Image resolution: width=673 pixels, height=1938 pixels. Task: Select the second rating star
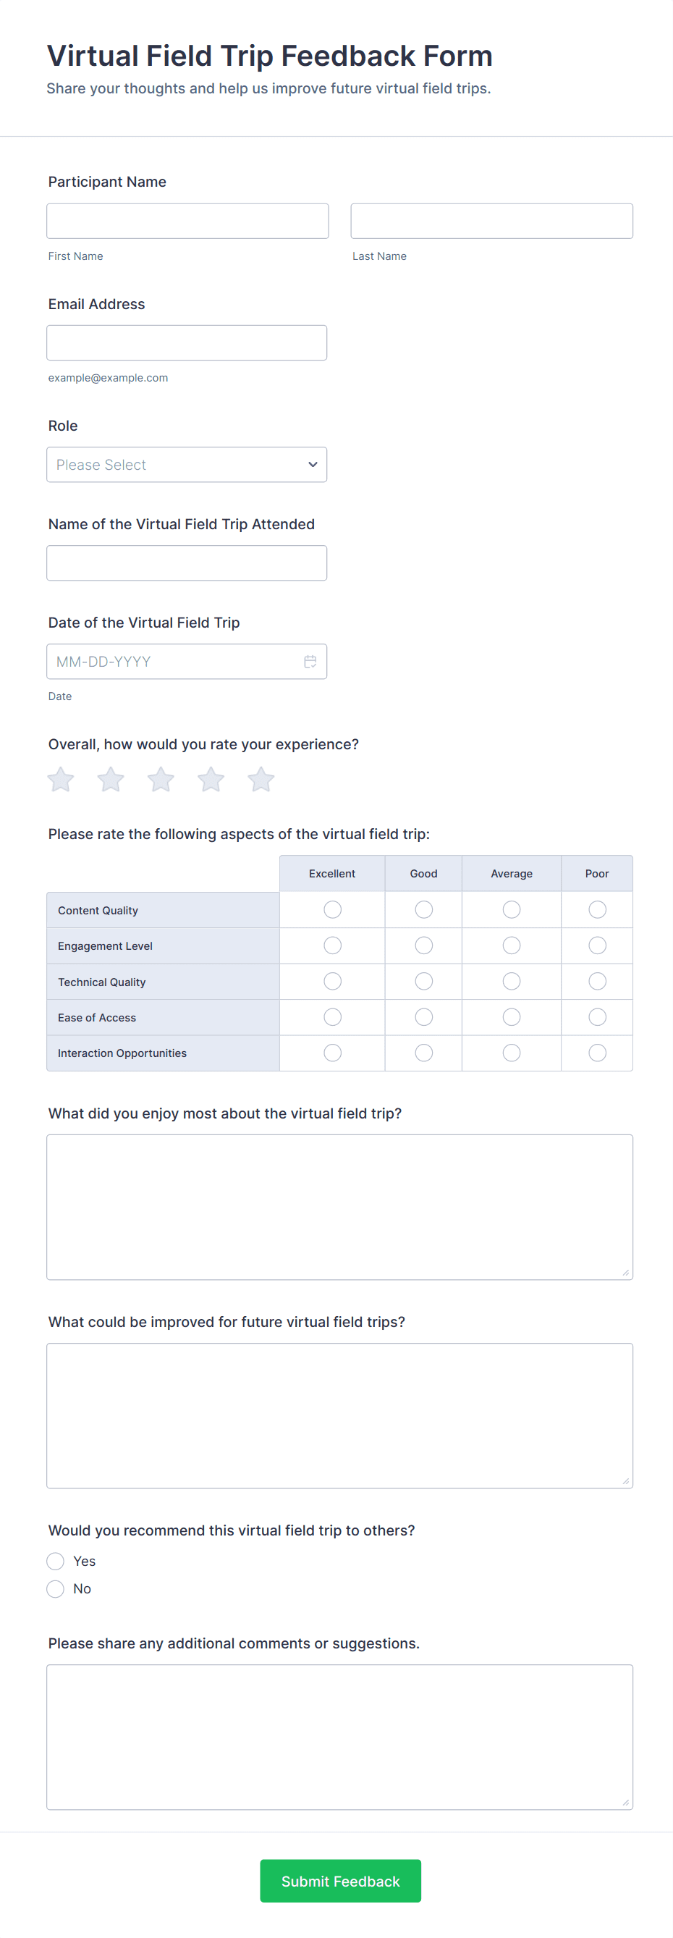click(111, 780)
